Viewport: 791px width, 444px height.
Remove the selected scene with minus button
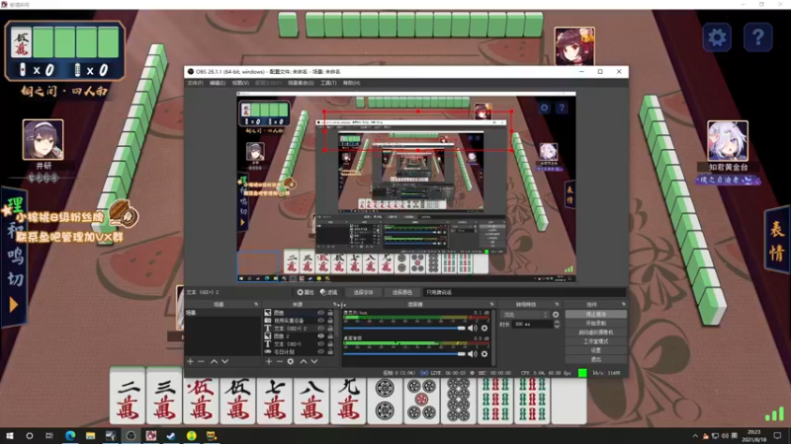pyautogui.click(x=201, y=361)
